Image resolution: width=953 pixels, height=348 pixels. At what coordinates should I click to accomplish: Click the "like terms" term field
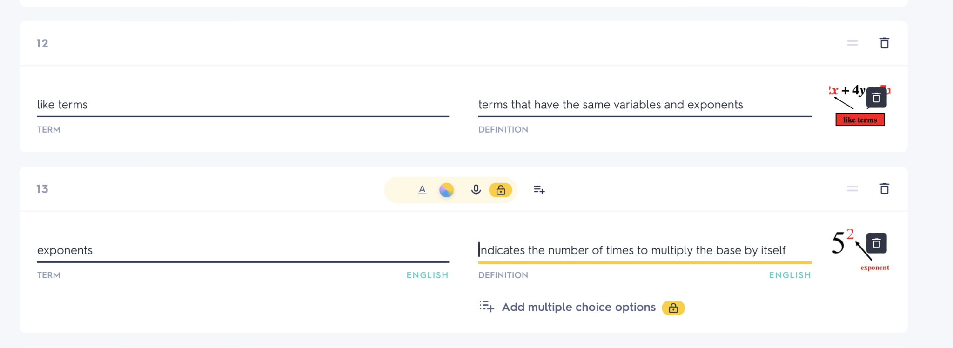point(242,105)
